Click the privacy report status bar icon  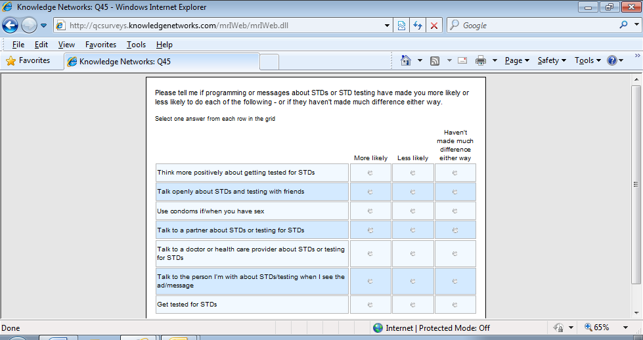point(558,328)
